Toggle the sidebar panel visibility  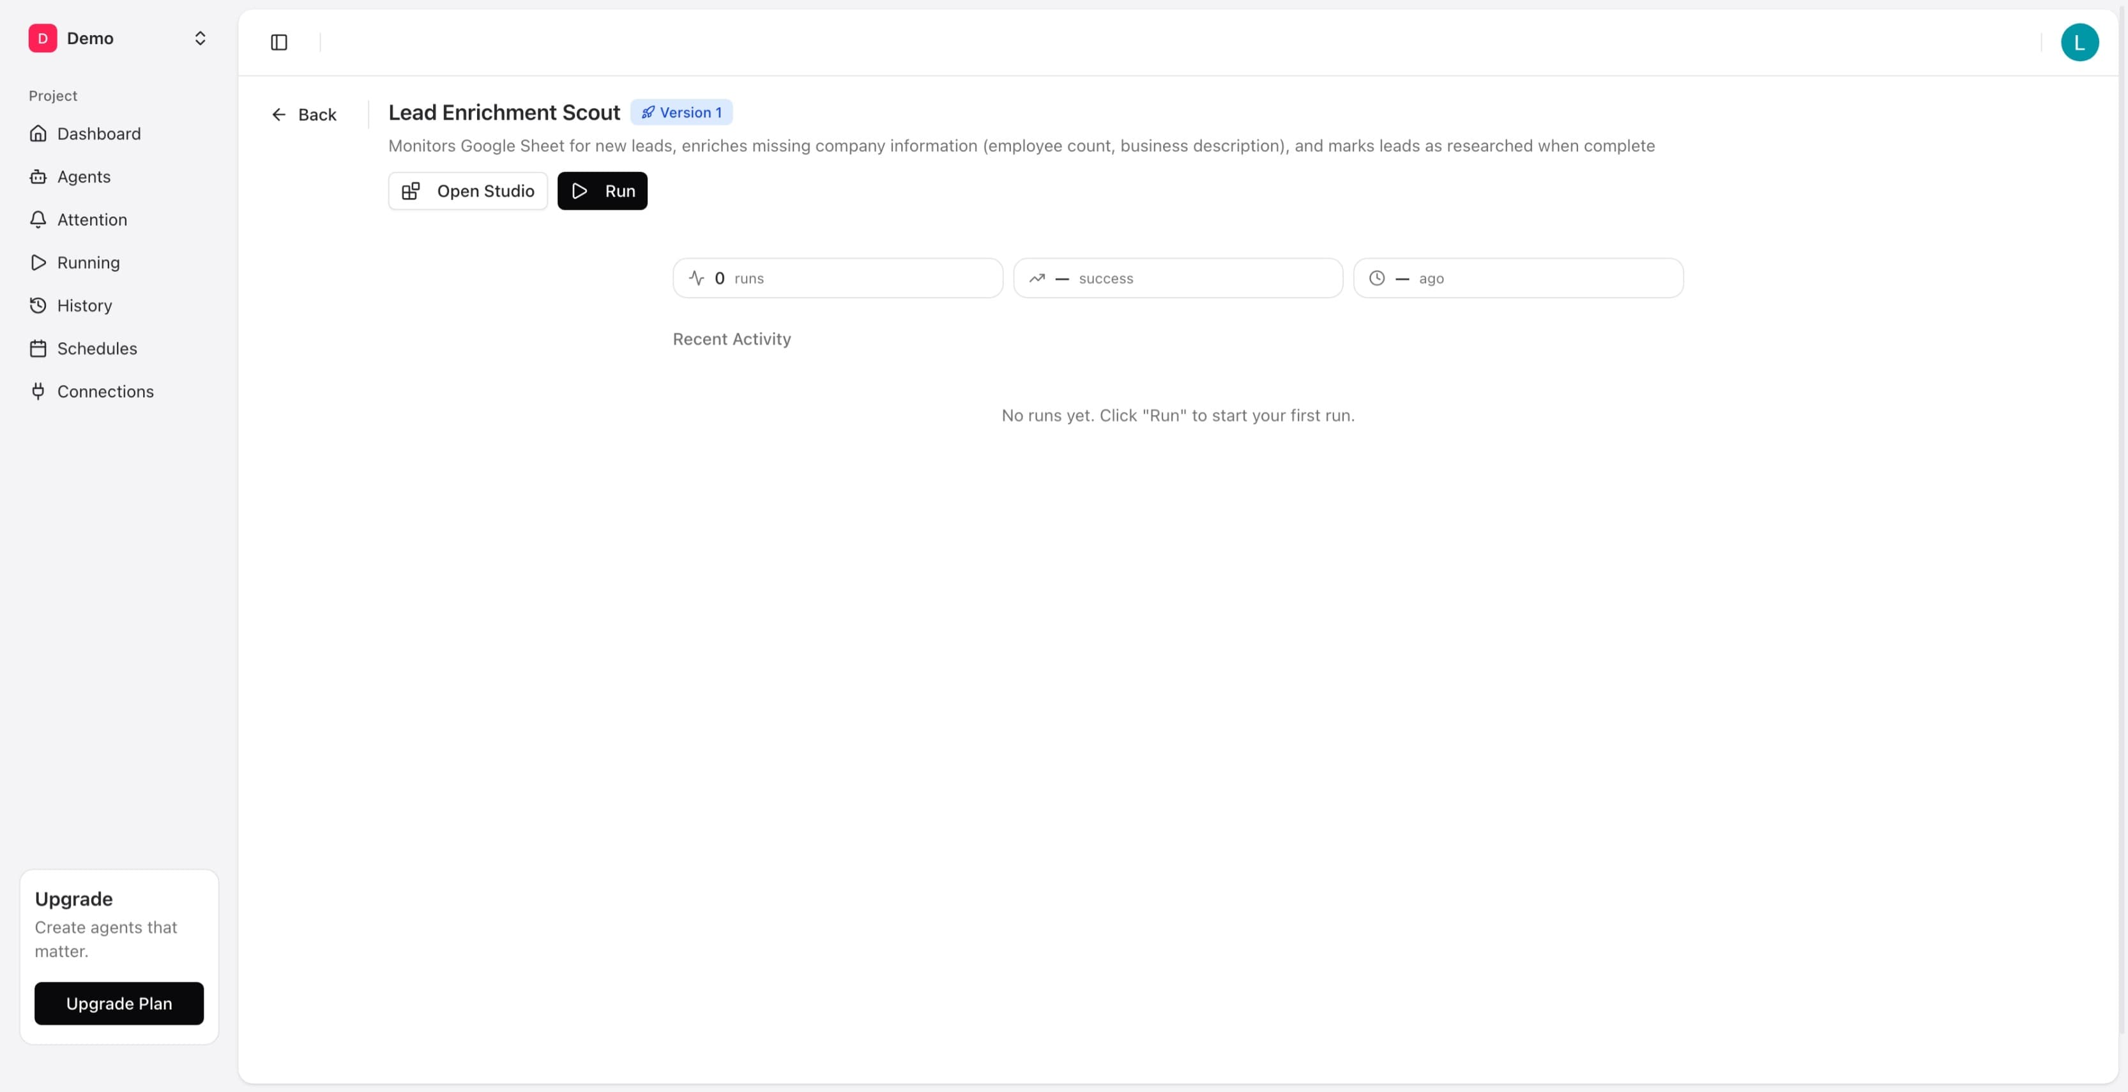pyautogui.click(x=278, y=42)
